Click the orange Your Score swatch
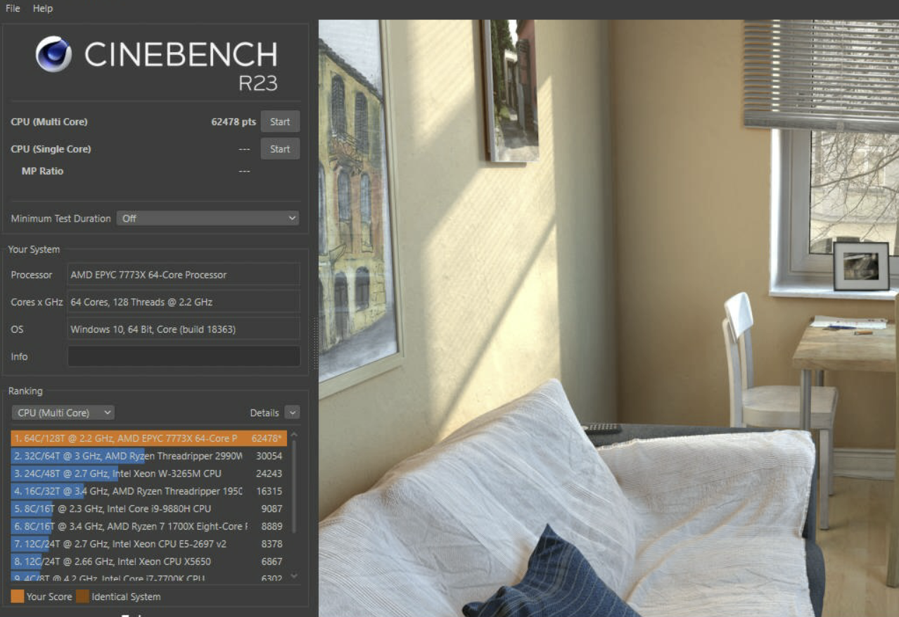This screenshot has width=899, height=617. [x=18, y=597]
